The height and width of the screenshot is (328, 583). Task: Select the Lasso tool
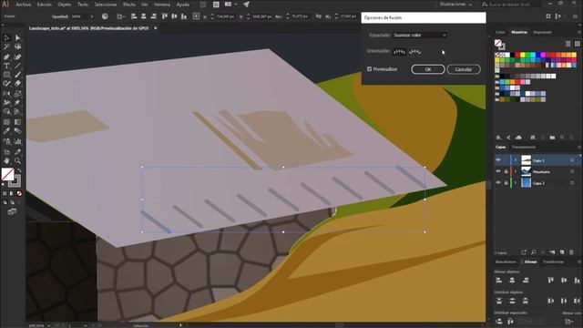coord(17,46)
